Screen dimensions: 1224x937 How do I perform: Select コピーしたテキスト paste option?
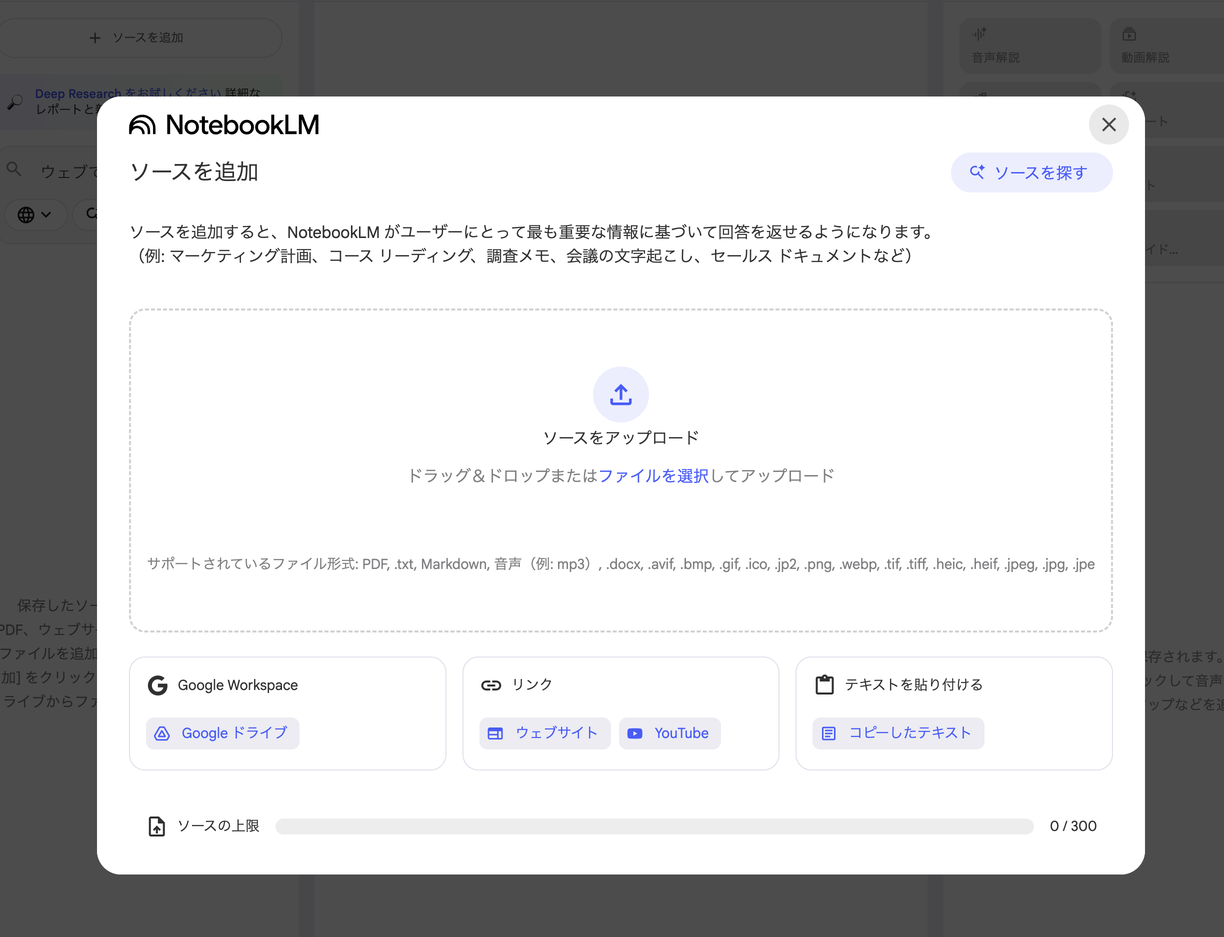coord(898,733)
